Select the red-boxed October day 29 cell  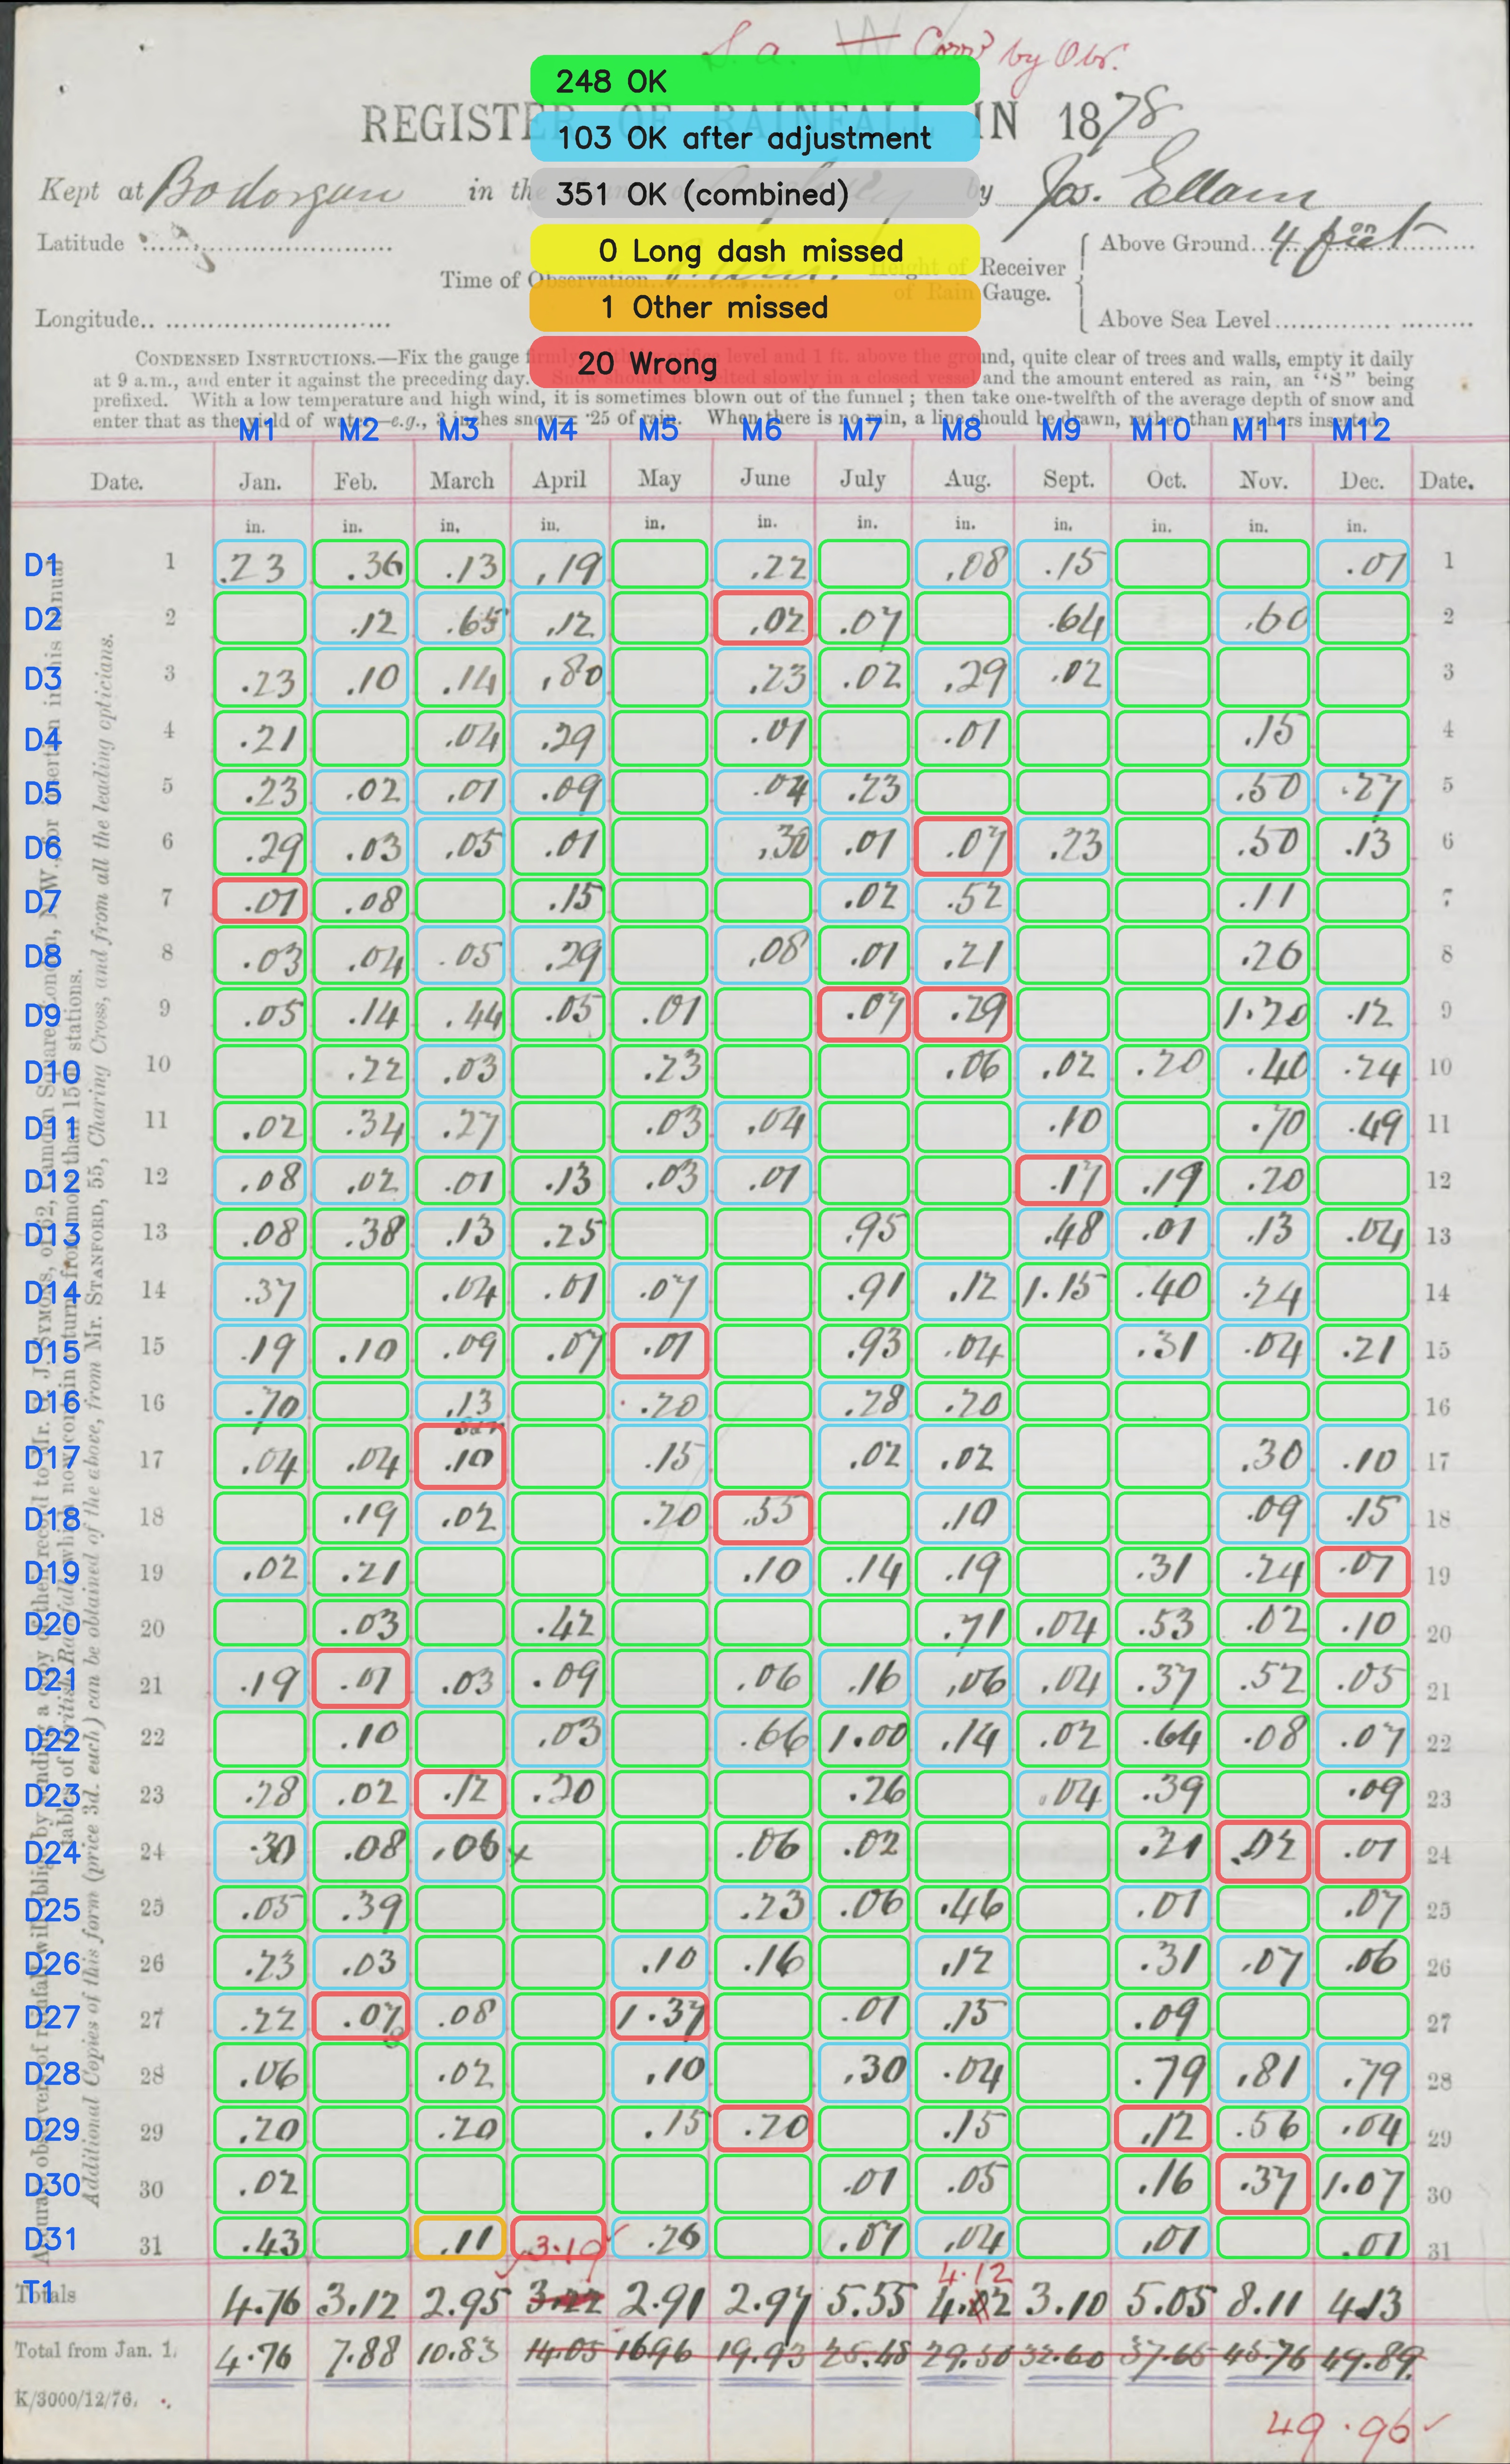pos(1163,2127)
